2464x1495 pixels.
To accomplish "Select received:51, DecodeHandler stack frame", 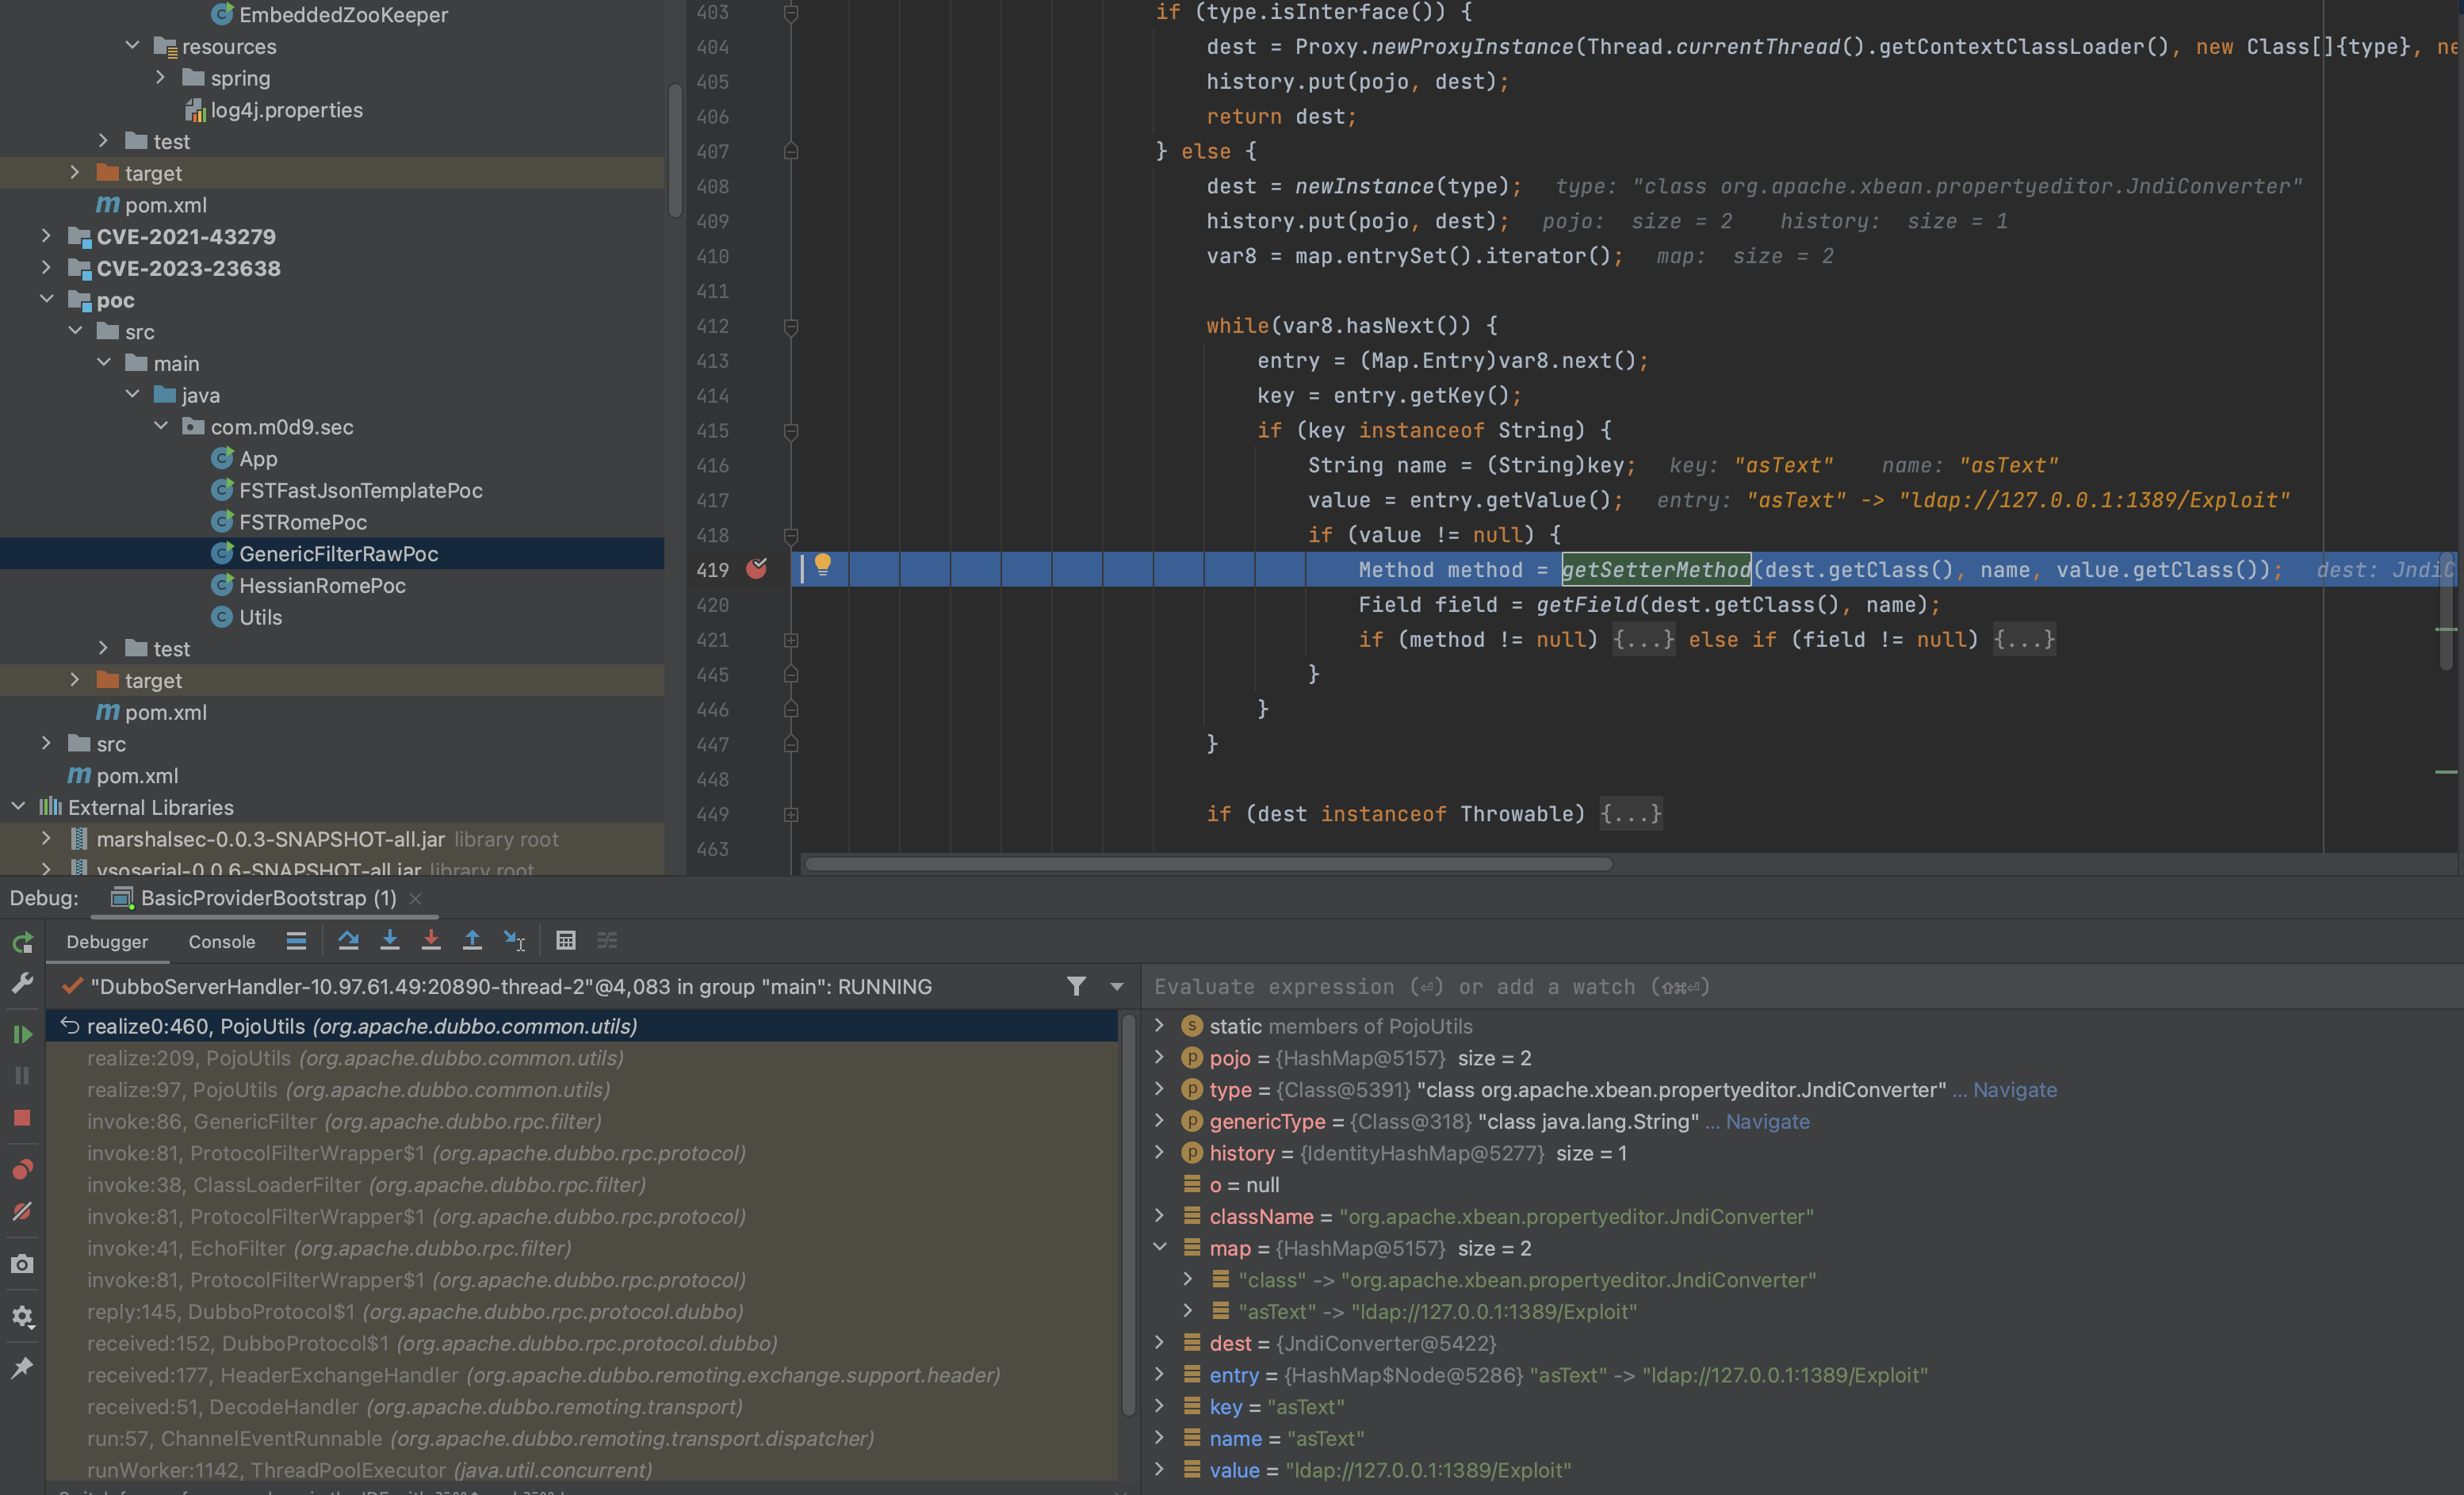I will (414, 1406).
